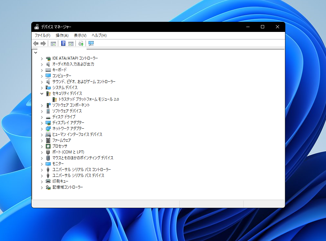Expand the ディスプレイ アダプター arrow
This screenshot has height=241, width=326.
[x=42, y=123]
